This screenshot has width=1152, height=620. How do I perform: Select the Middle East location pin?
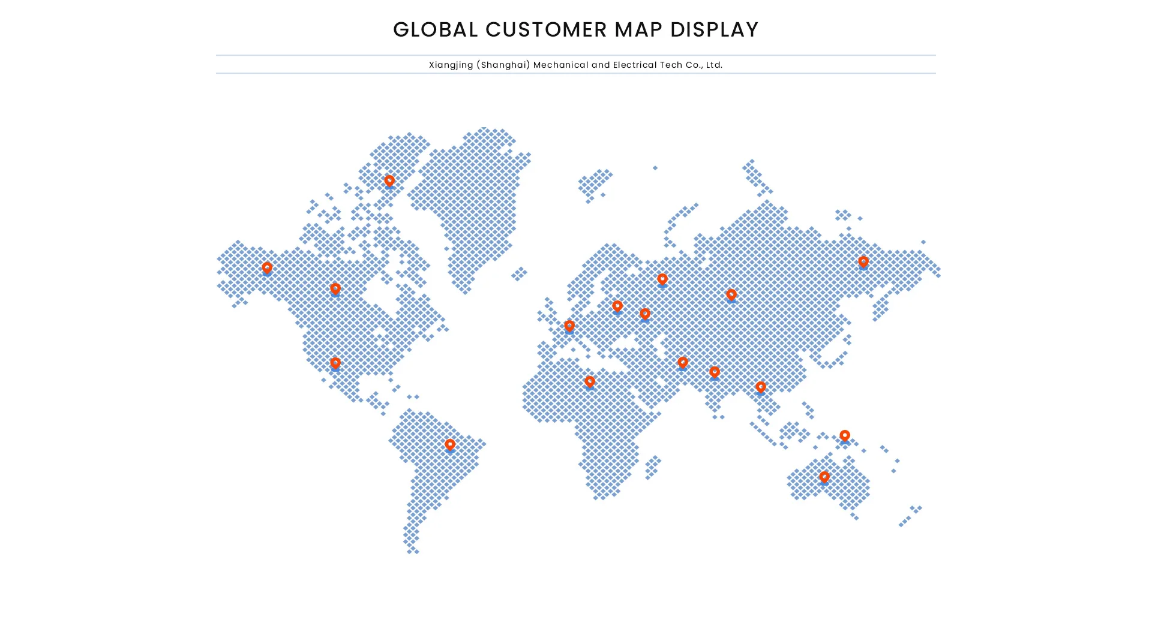tap(683, 363)
